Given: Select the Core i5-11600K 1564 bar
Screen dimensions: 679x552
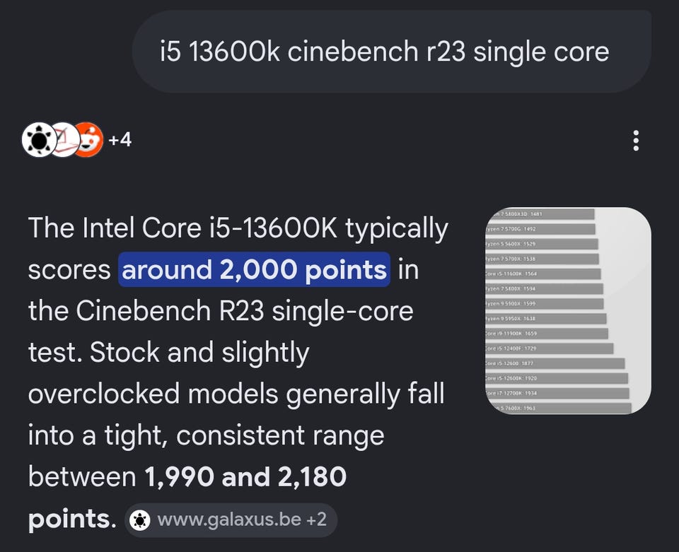Looking at the screenshot, I should point(543,274).
